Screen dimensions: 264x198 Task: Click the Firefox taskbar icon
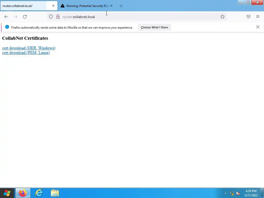[23, 193]
